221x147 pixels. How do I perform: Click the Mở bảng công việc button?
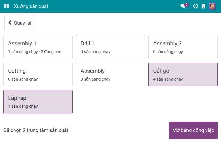193,130
